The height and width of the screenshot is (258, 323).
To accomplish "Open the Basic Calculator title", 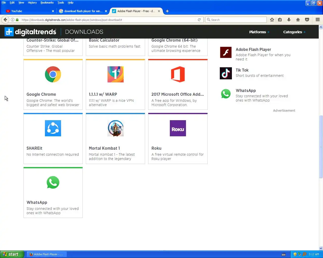I will tap(104, 40).
